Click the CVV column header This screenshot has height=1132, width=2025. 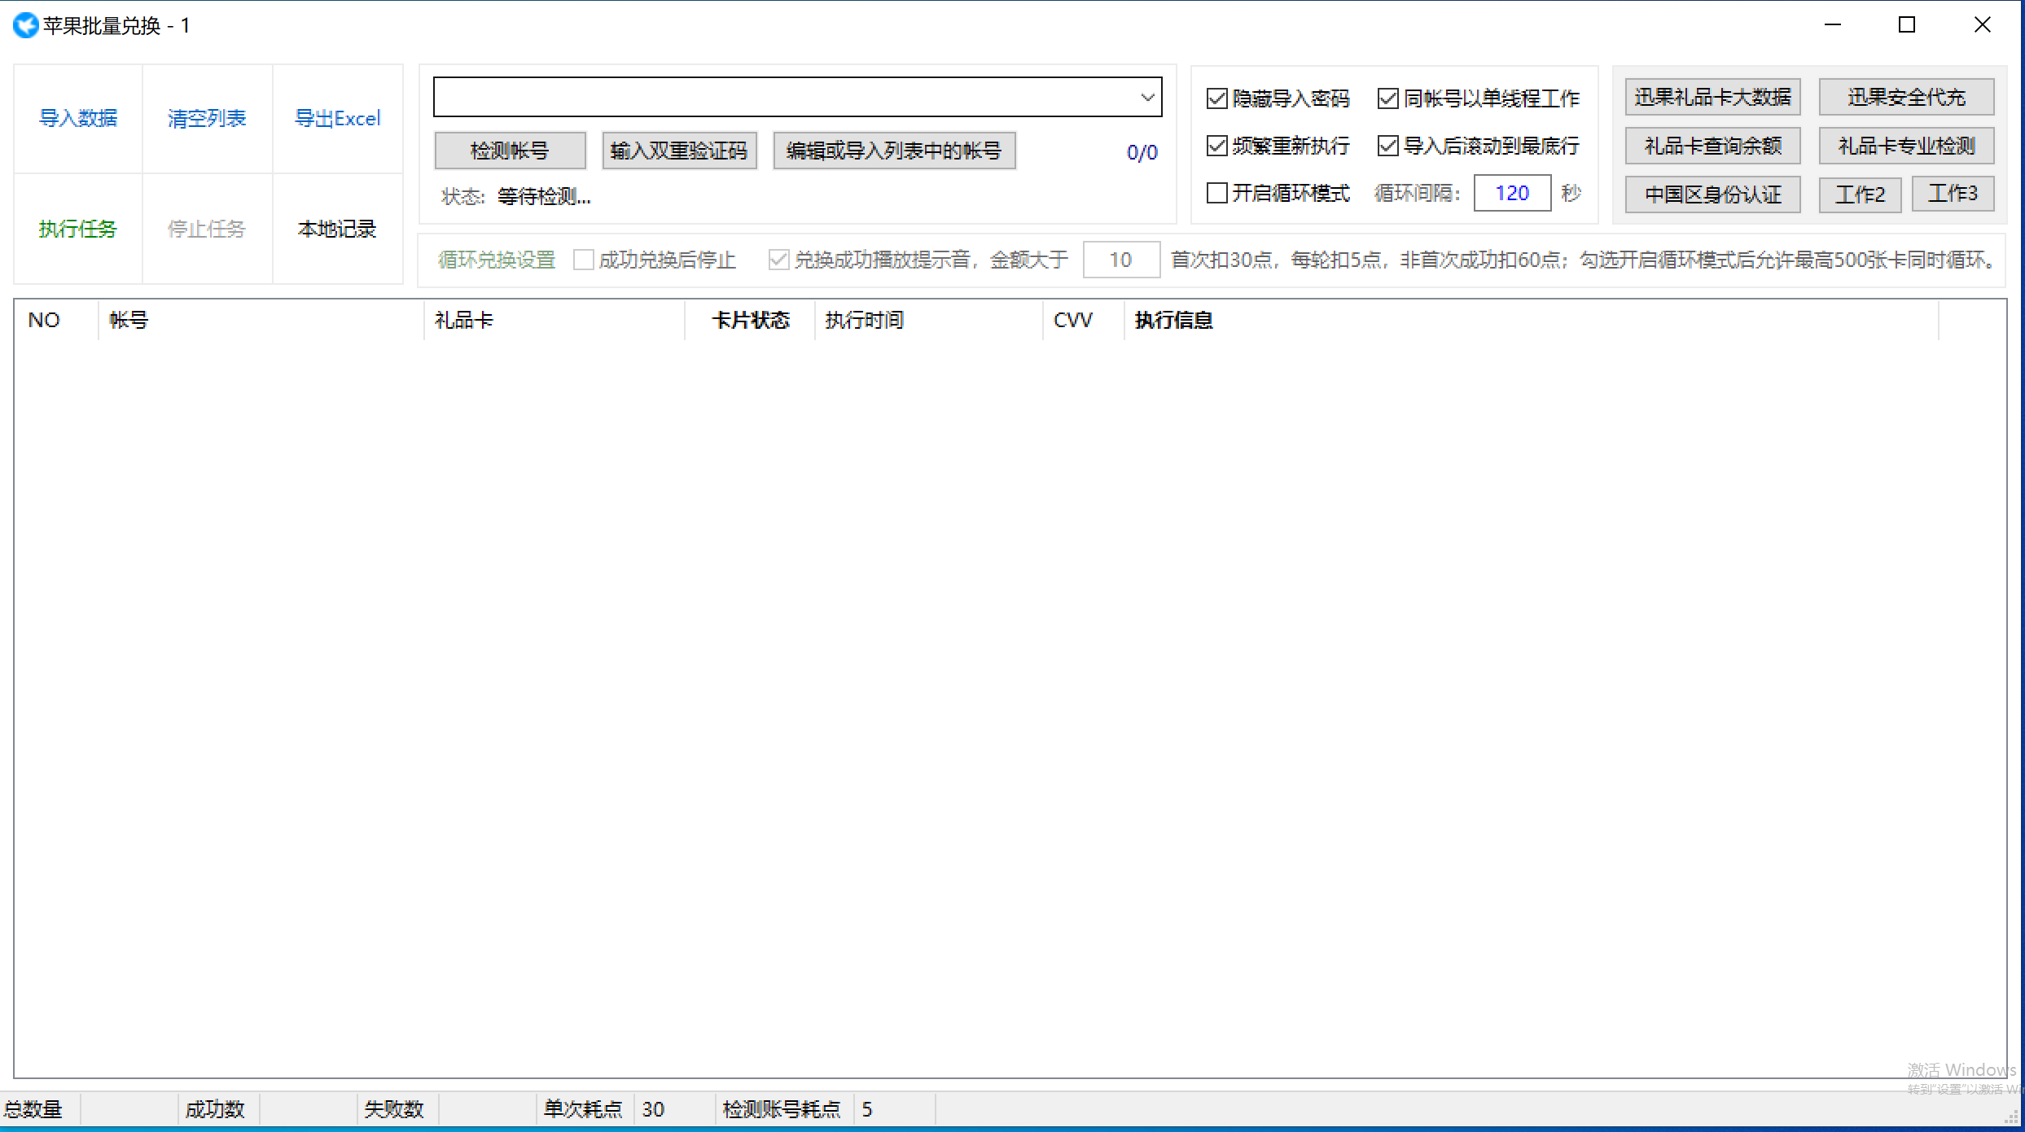pyautogui.click(x=1083, y=321)
